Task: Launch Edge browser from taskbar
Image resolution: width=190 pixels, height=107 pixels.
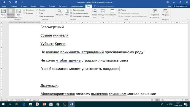Action: click(x=24, y=104)
